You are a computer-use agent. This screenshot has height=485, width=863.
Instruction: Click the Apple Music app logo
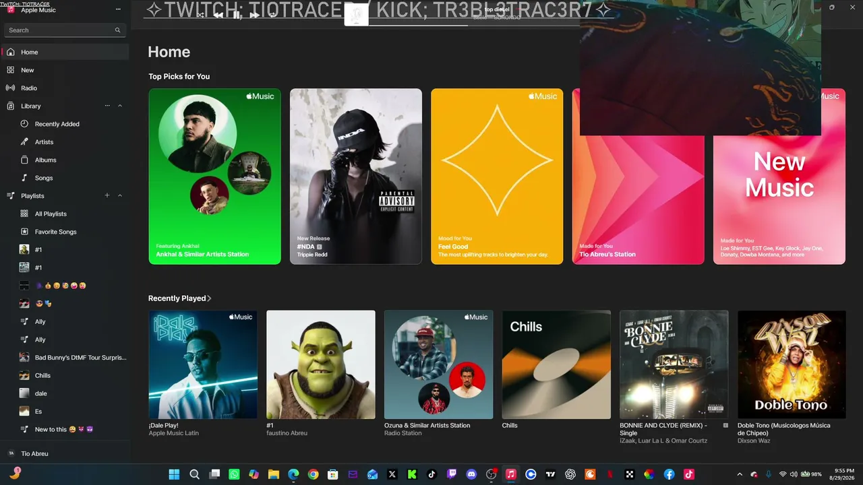tap(11, 9)
